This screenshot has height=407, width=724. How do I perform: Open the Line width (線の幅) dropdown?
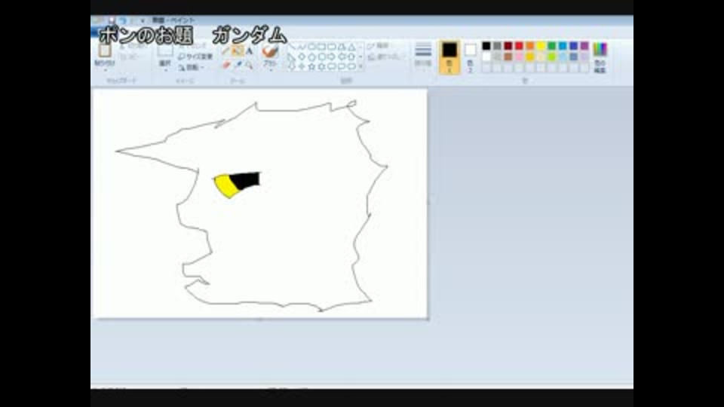click(423, 55)
